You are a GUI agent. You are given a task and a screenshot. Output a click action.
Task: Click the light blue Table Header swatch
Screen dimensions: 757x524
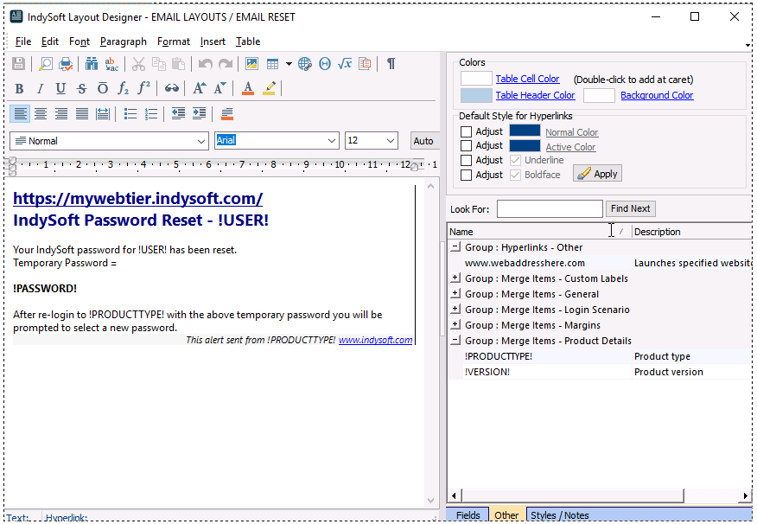click(476, 95)
